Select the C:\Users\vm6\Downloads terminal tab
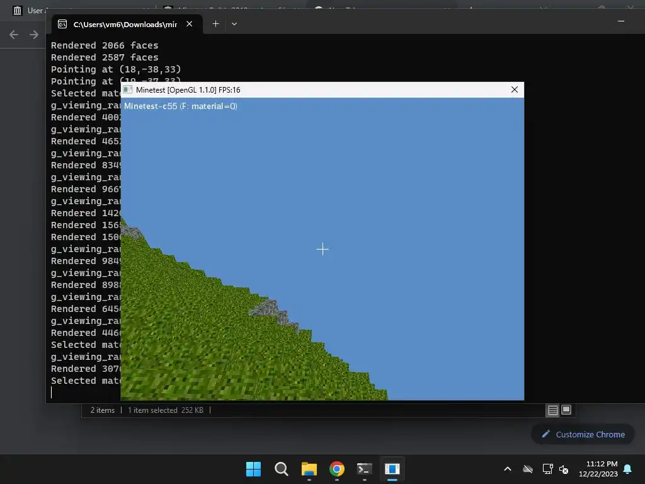This screenshot has width=645, height=484. tap(127, 25)
